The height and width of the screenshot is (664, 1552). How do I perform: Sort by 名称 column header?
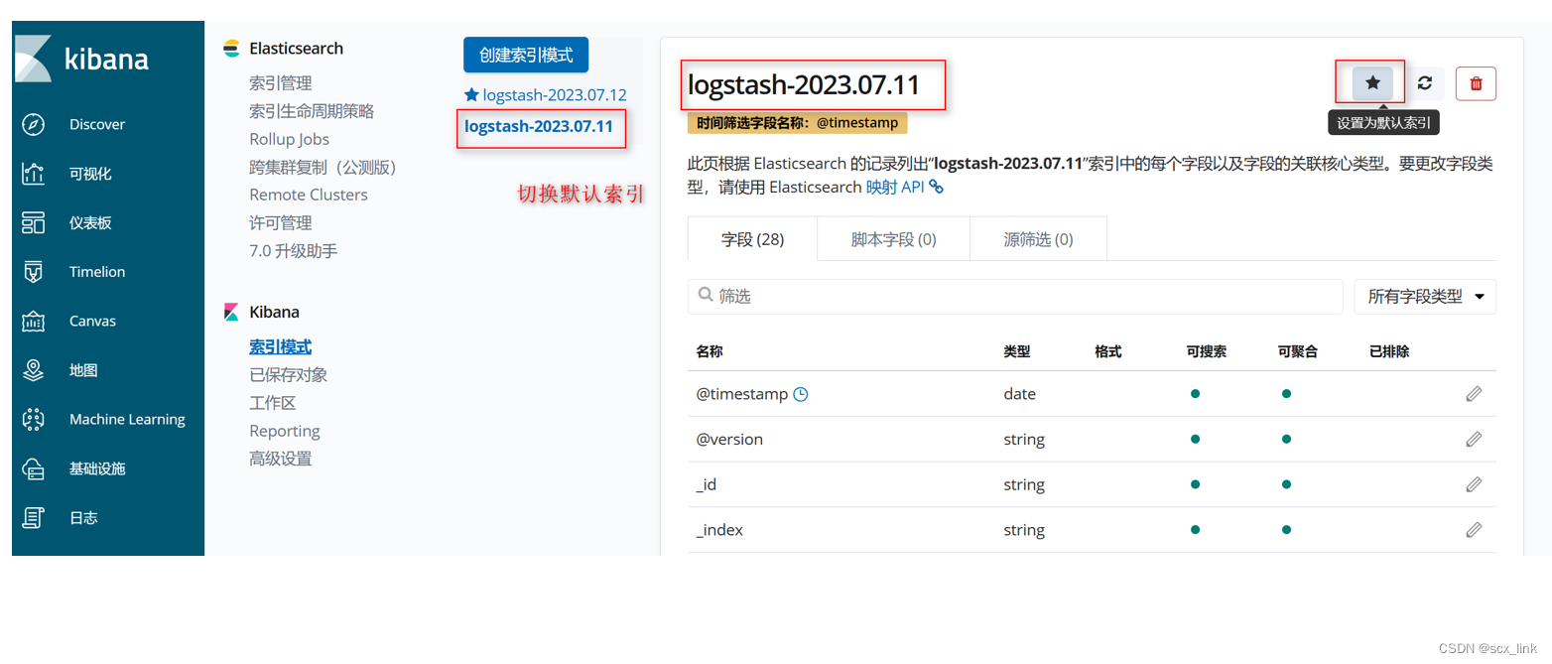click(x=710, y=351)
